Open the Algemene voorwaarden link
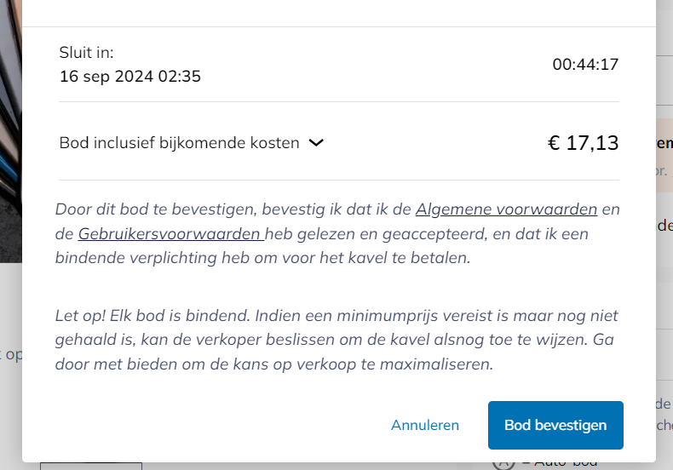The height and width of the screenshot is (470, 673). [x=507, y=209]
